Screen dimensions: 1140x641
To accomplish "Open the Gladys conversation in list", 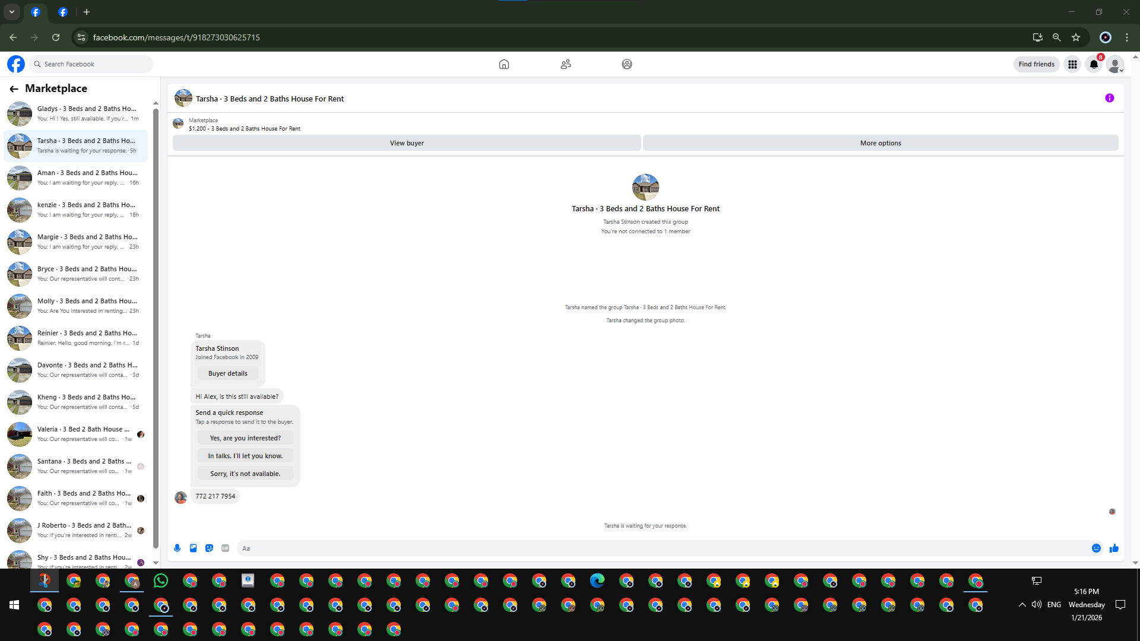I will tap(77, 113).
